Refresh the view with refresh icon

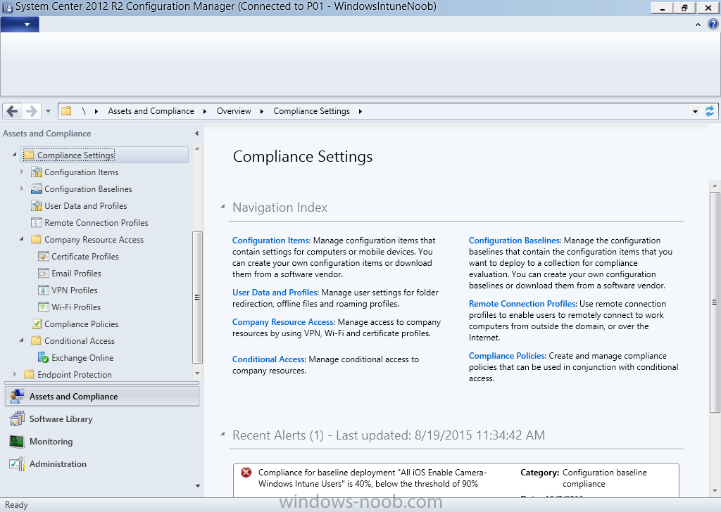[x=710, y=111]
